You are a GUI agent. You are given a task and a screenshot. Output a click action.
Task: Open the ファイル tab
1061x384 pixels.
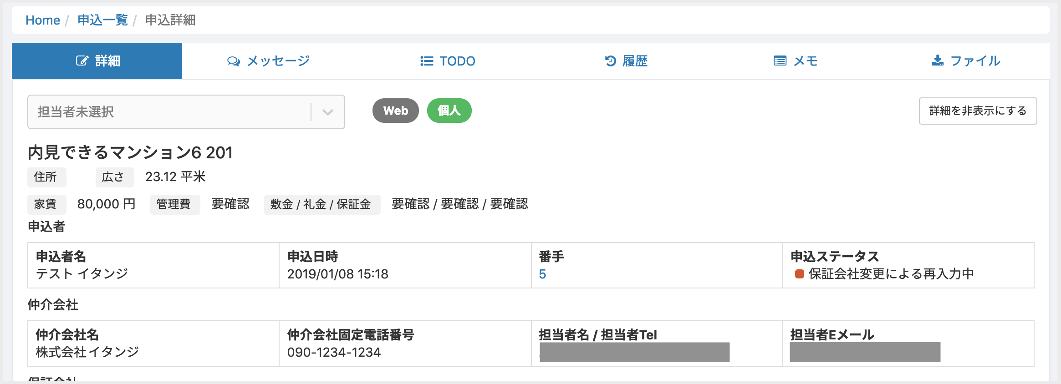[965, 61]
